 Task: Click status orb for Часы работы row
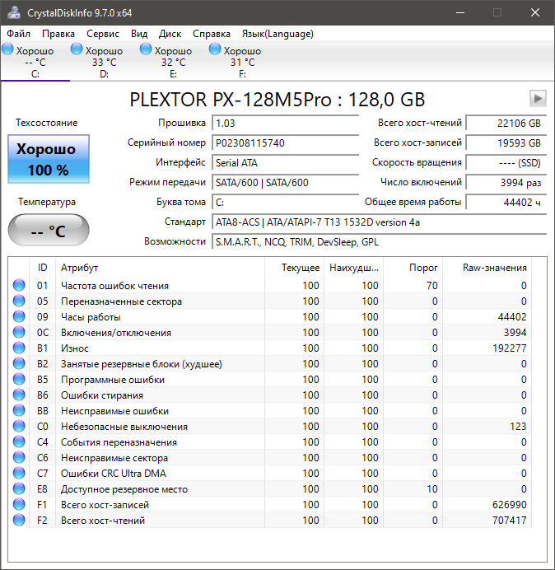(x=19, y=316)
